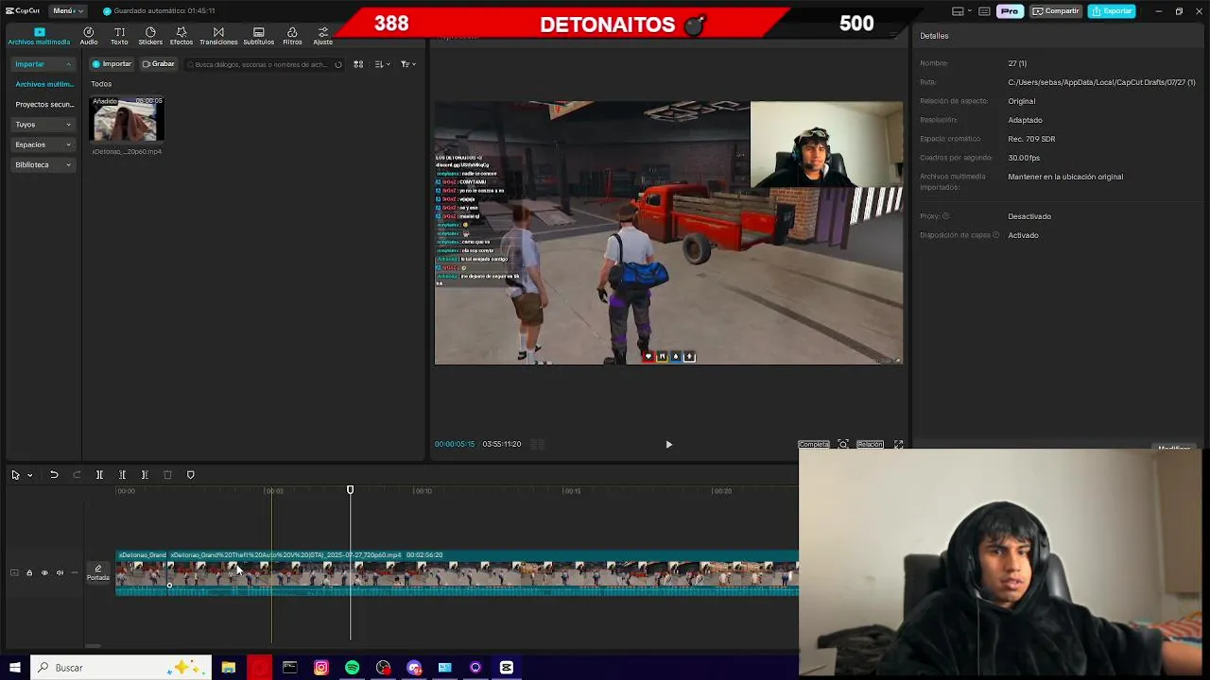Click the Grabar button

[158, 64]
